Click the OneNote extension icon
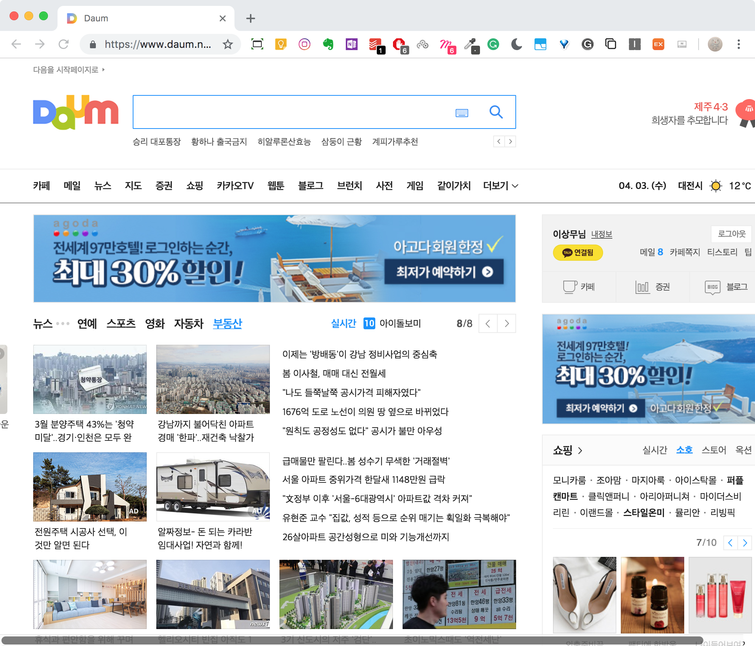This screenshot has width=755, height=646. tap(351, 45)
